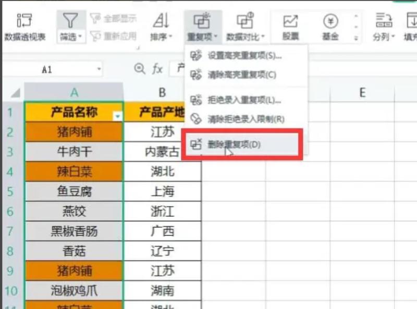Click the 重复项 duplicates icon
The width and height of the screenshot is (417, 309).
pos(202,20)
